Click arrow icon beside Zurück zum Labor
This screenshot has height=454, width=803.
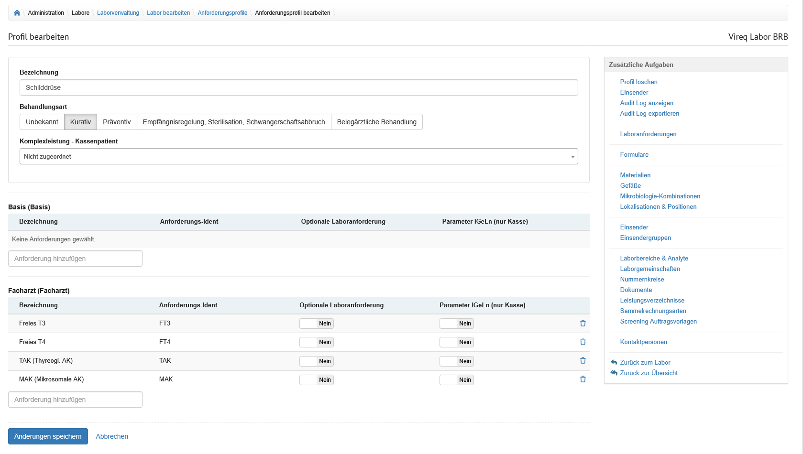pos(614,362)
